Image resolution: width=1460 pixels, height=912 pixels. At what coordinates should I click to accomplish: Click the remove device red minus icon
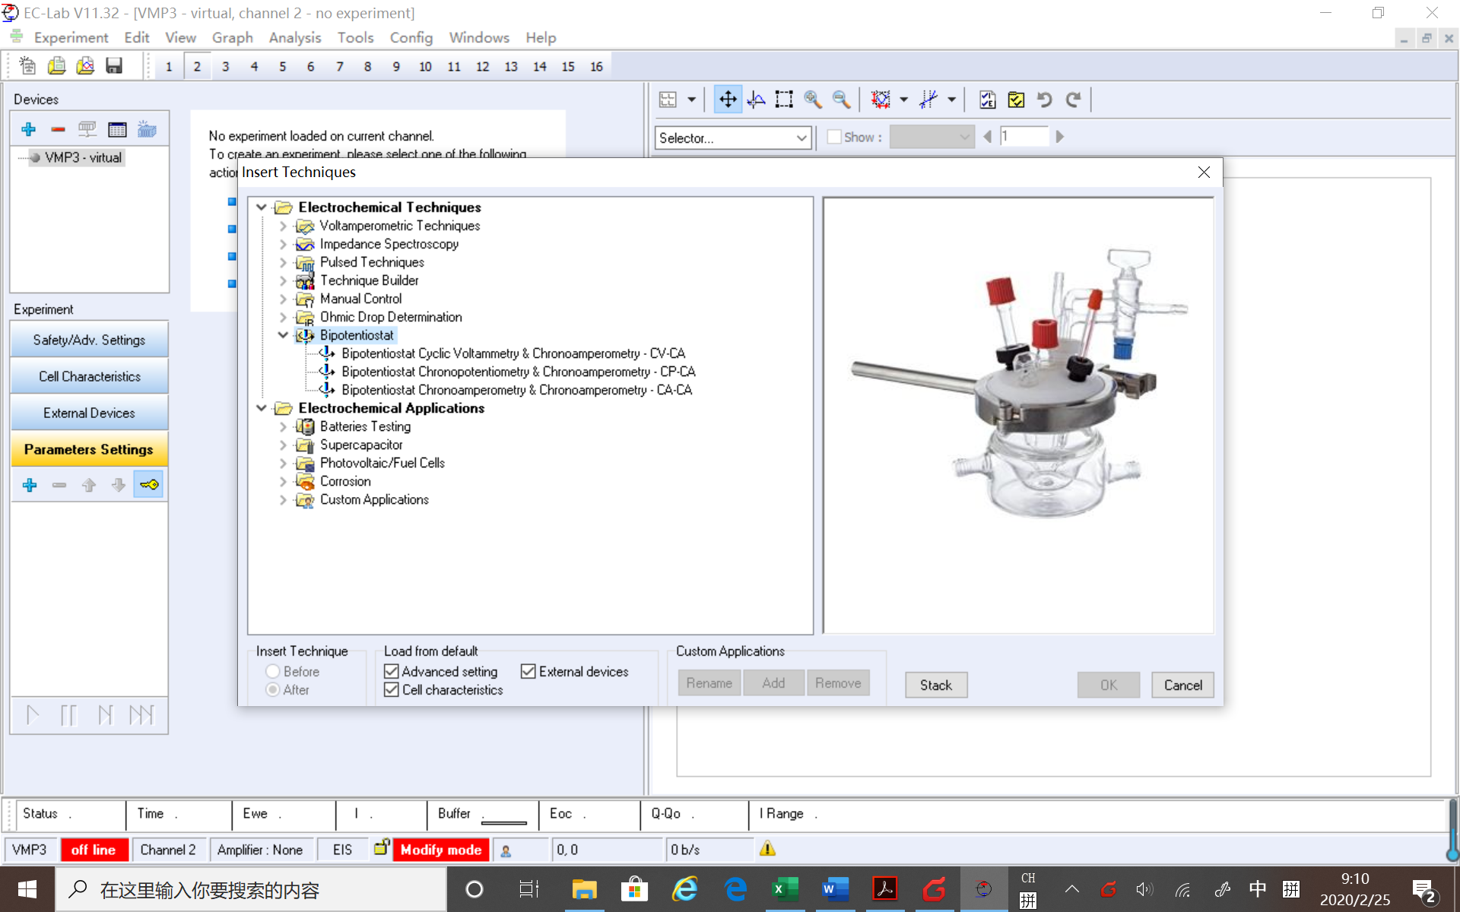58,129
